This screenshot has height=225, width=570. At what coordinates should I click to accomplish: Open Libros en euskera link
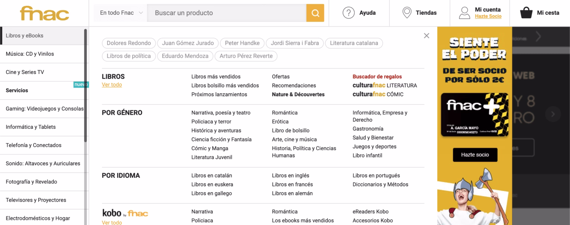tap(212, 184)
